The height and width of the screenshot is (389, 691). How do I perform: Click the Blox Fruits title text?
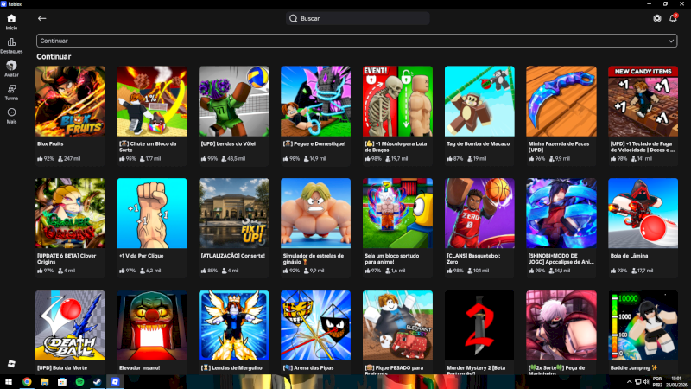(50, 143)
